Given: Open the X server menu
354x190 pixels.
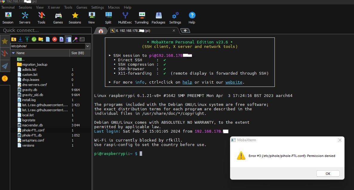Looking at the screenshot, I should (54, 7).
